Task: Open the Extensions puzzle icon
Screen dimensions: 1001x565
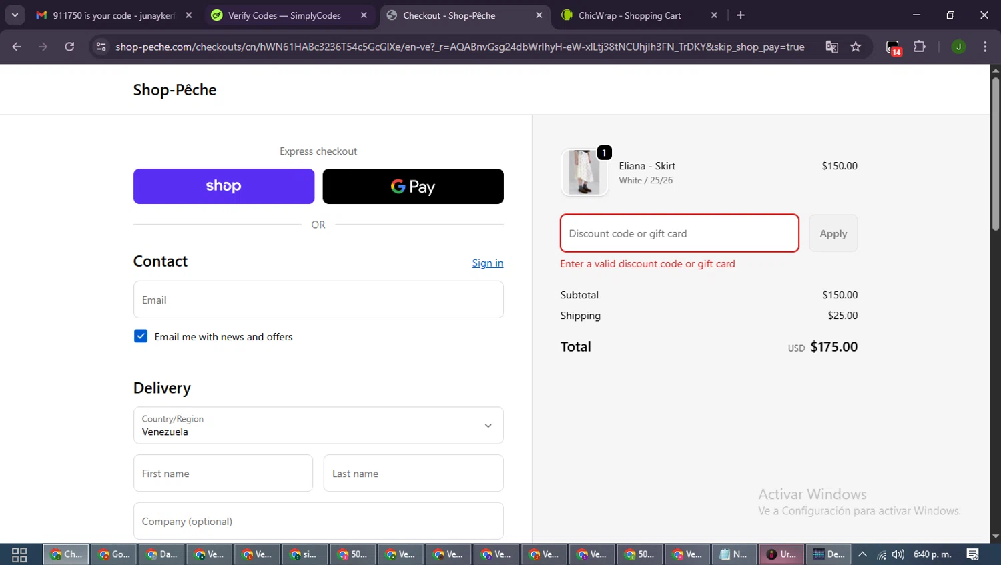Action: click(920, 47)
